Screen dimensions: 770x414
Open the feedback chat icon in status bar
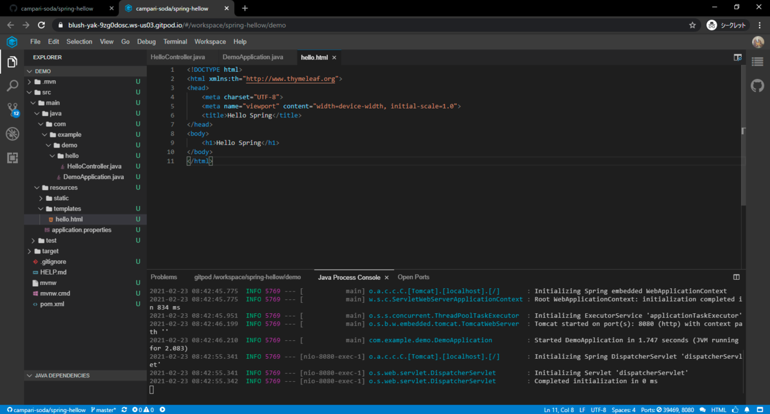[x=703, y=410]
